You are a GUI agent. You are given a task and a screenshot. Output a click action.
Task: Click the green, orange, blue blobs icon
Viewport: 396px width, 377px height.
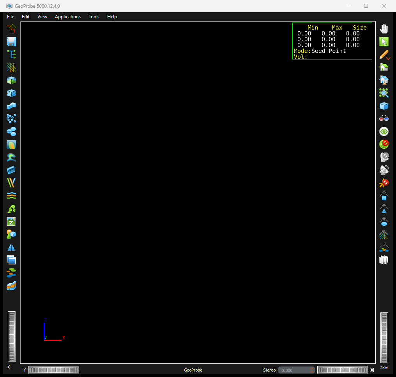(11, 273)
